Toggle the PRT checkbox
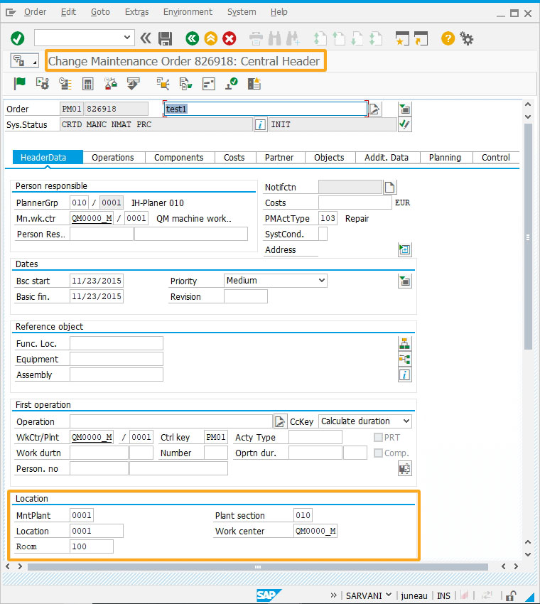540x604 pixels. pyautogui.click(x=378, y=437)
